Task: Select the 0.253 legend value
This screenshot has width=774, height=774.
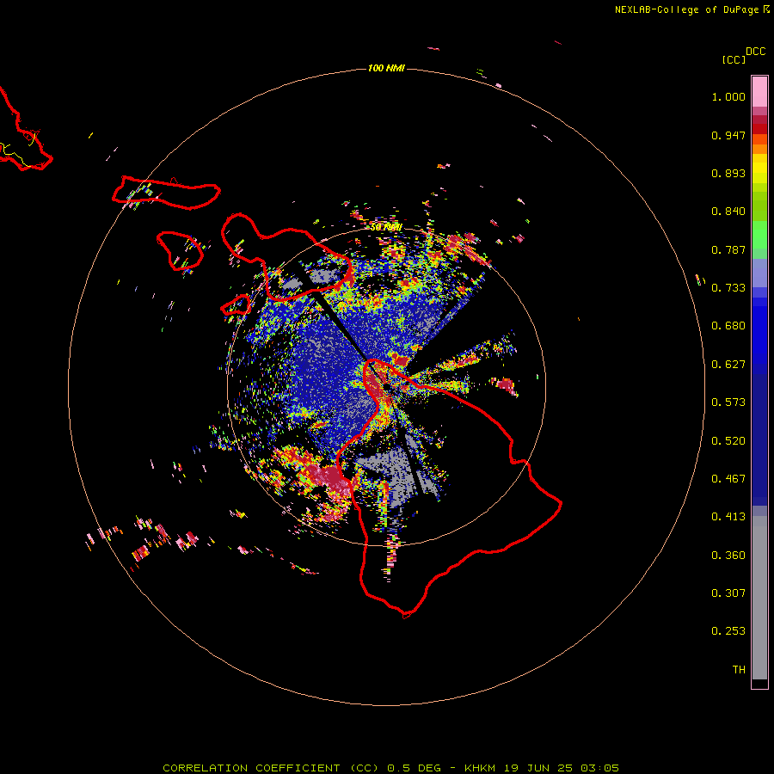Action: coord(728,631)
